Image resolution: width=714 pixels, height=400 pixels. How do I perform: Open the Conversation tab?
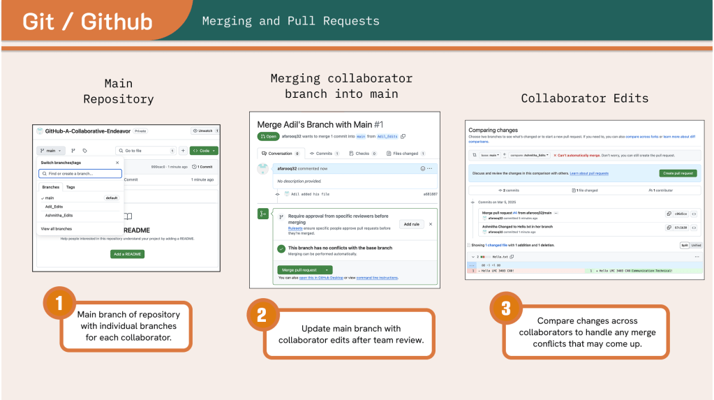(280, 154)
